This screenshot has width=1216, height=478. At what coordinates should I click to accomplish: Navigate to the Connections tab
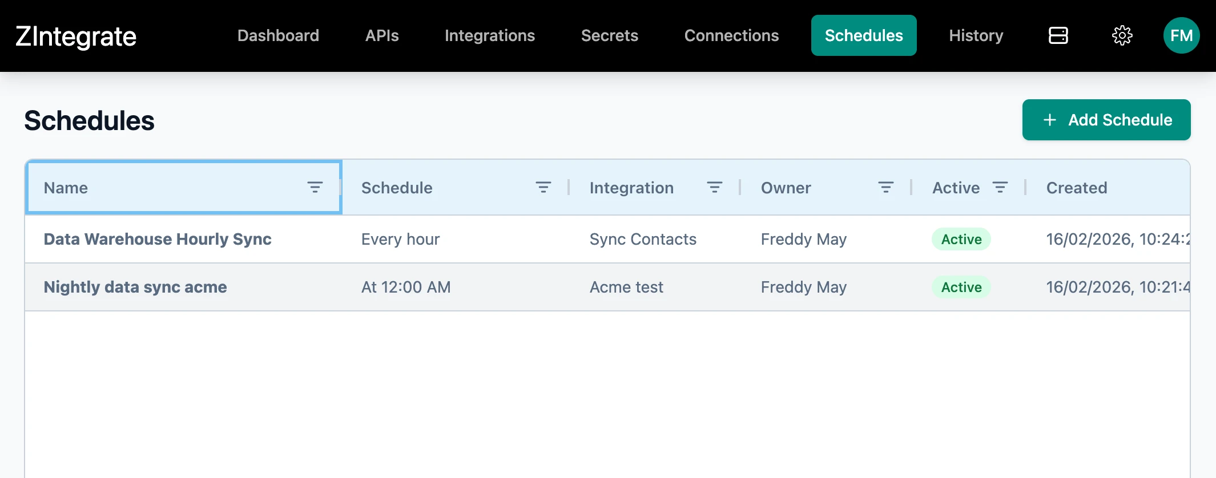pos(731,35)
